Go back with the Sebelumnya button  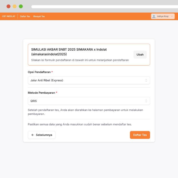click(42, 135)
